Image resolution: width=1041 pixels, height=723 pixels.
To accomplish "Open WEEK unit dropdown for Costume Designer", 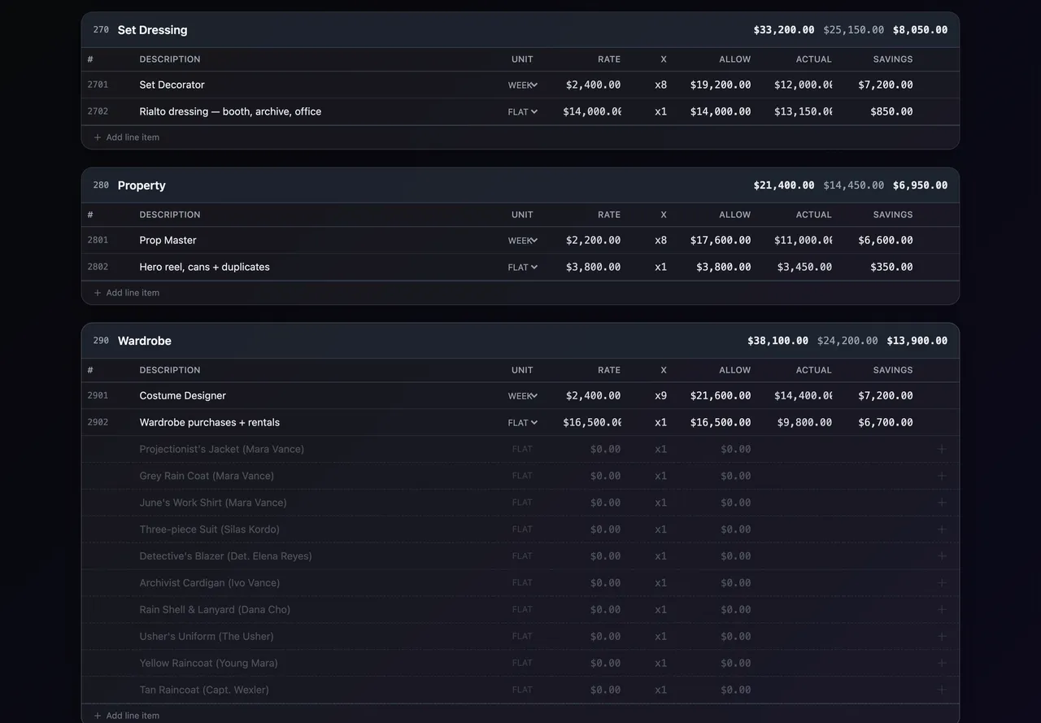I will (522, 395).
